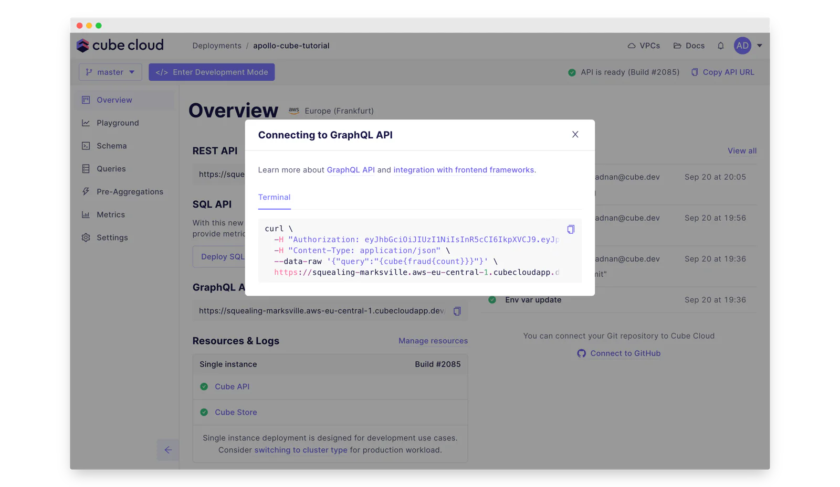Click View all builds link
This screenshot has width=840, height=487.
742,151
